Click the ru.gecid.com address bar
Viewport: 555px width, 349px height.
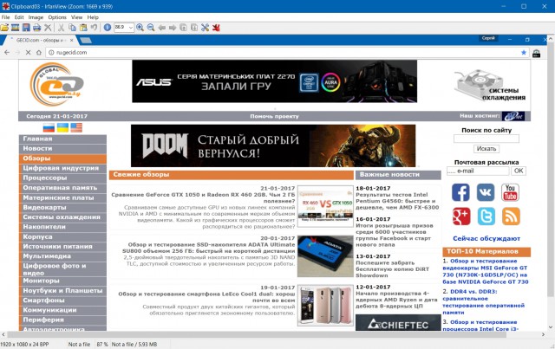285,52
